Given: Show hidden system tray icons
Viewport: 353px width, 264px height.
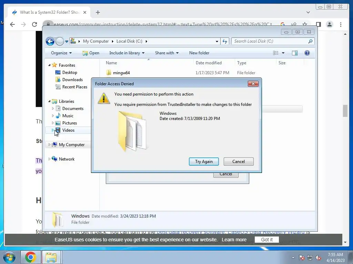Looking at the screenshot, I should pos(293,257).
